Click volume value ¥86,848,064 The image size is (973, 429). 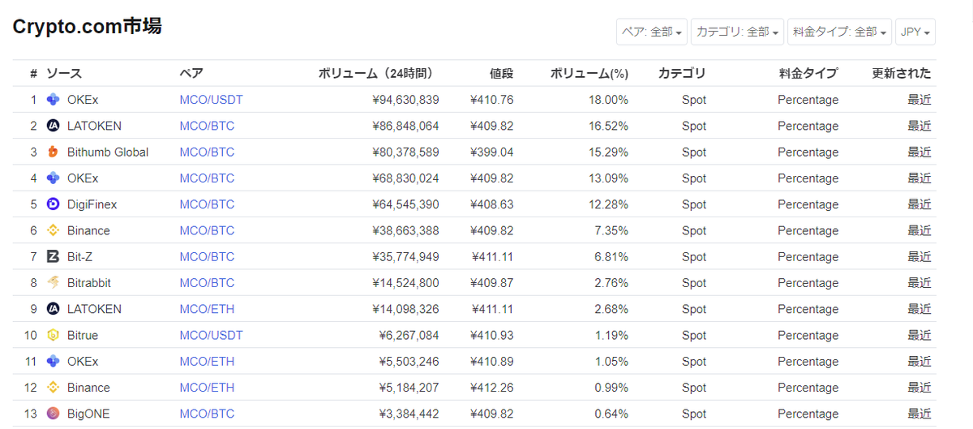click(x=405, y=126)
